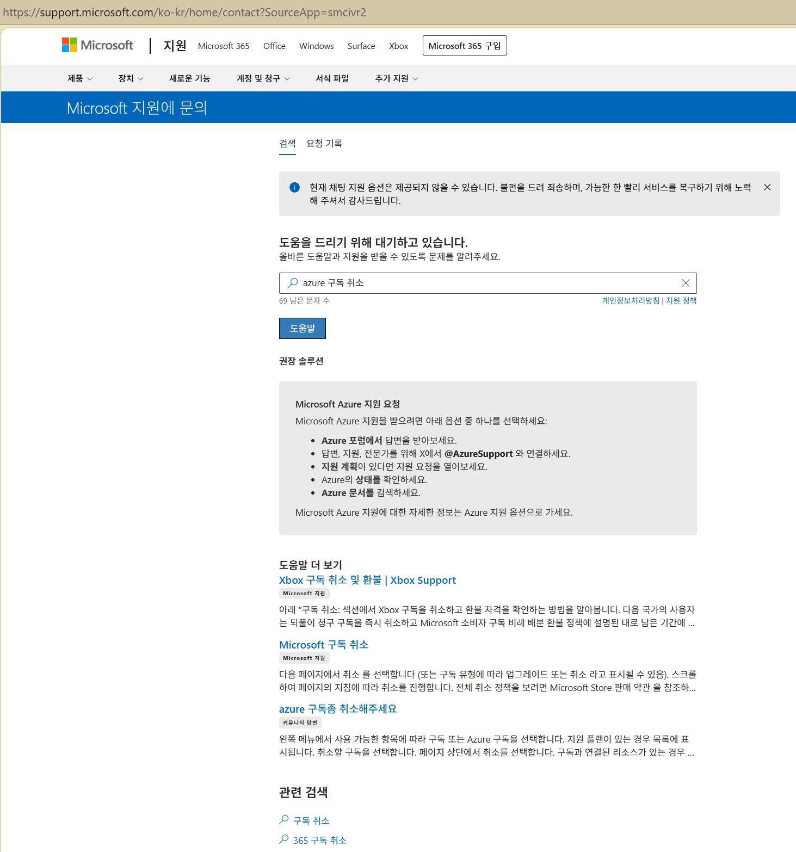Image resolution: width=796 pixels, height=852 pixels.
Task: Go to Microsoft 365 in top nav
Action: pos(224,46)
